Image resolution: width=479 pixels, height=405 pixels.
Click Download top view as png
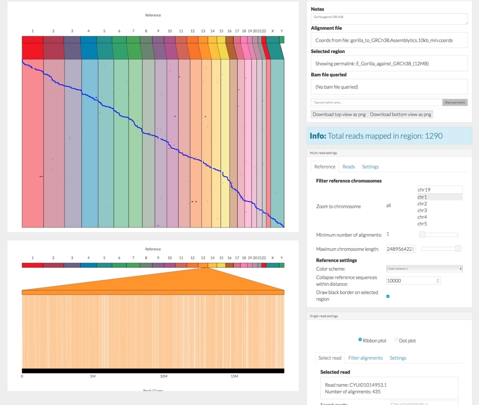[339, 114]
